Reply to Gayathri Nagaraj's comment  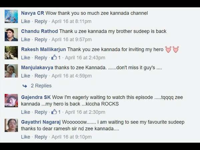[41, 137]
